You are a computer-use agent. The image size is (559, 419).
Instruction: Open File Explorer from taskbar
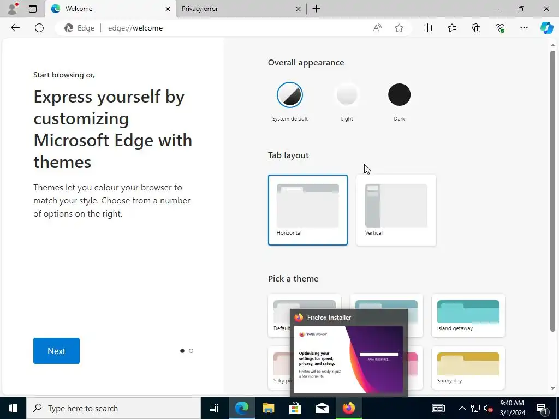click(x=268, y=408)
